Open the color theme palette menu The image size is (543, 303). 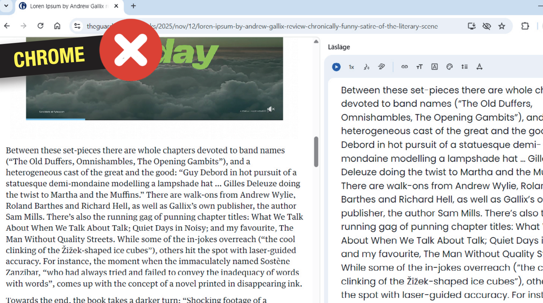449,67
